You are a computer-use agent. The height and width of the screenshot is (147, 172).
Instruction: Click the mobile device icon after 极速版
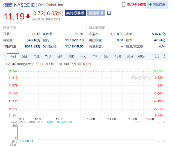click(109, 13)
